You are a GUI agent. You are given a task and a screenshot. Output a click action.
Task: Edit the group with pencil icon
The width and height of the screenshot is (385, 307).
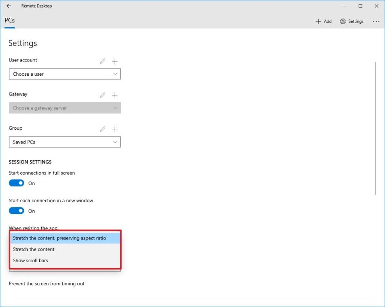coord(103,129)
